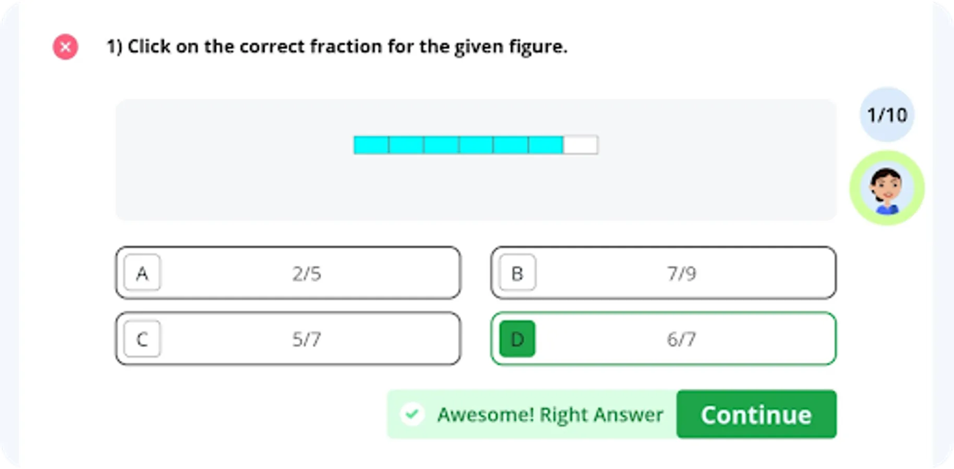Screen dimensions: 954x469
Task: Click the Awesome! Right Answer message
Action: click(x=550, y=415)
